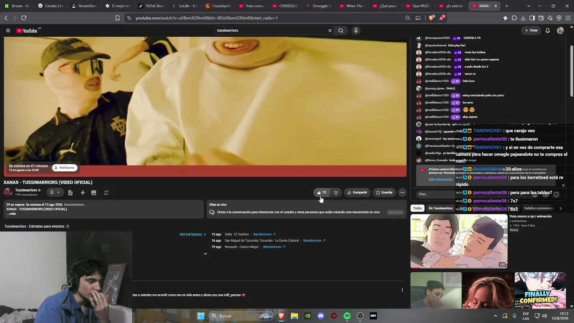
Task: Select the Todos filter chip
Action: pos(417,208)
